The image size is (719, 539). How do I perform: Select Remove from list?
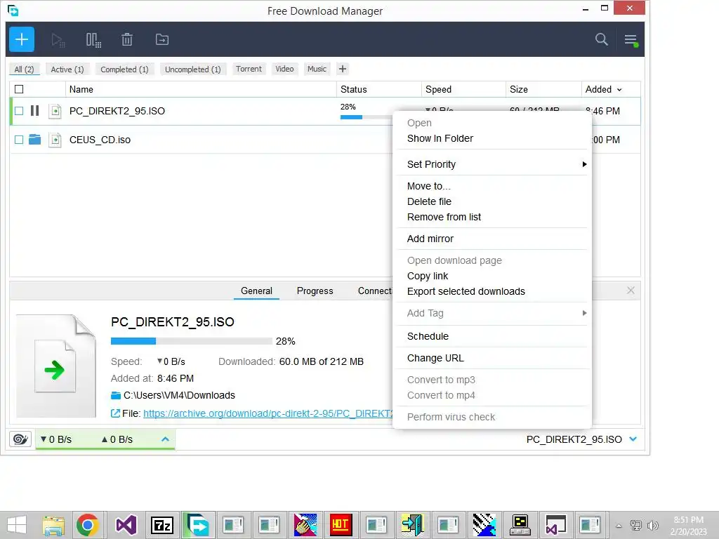click(444, 218)
